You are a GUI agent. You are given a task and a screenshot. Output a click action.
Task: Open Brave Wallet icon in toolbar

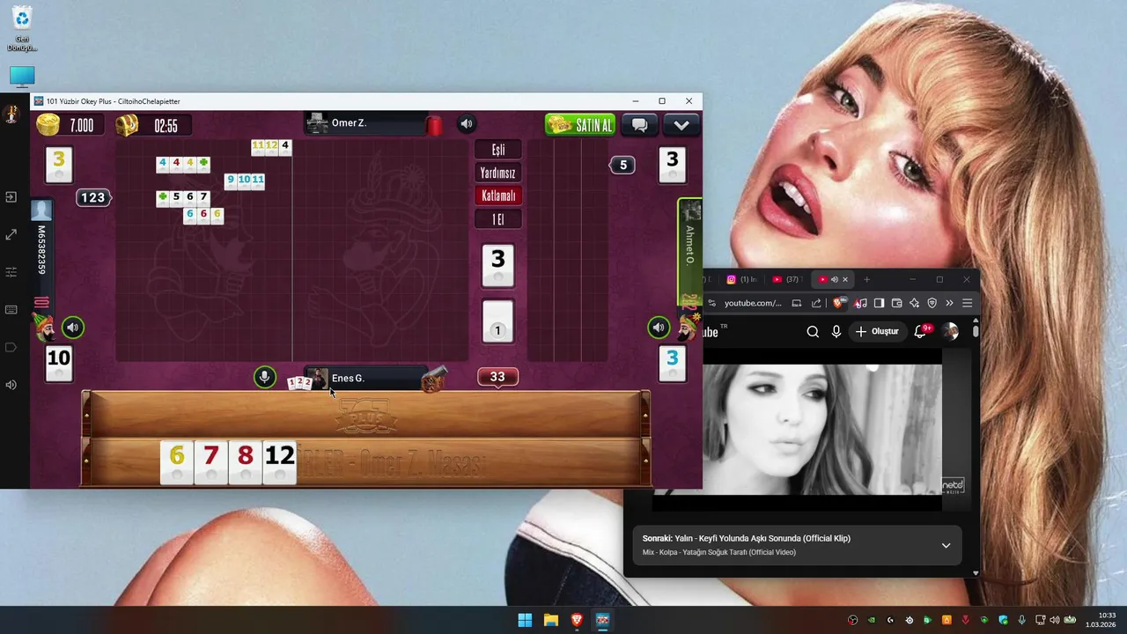pos(896,303)
